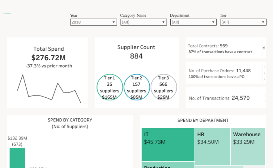Click the $132.39M green category bar
This screenshot has height=168, width=273.
17,158
